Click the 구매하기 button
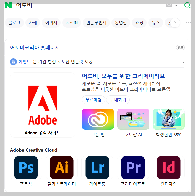 (118, 100)
